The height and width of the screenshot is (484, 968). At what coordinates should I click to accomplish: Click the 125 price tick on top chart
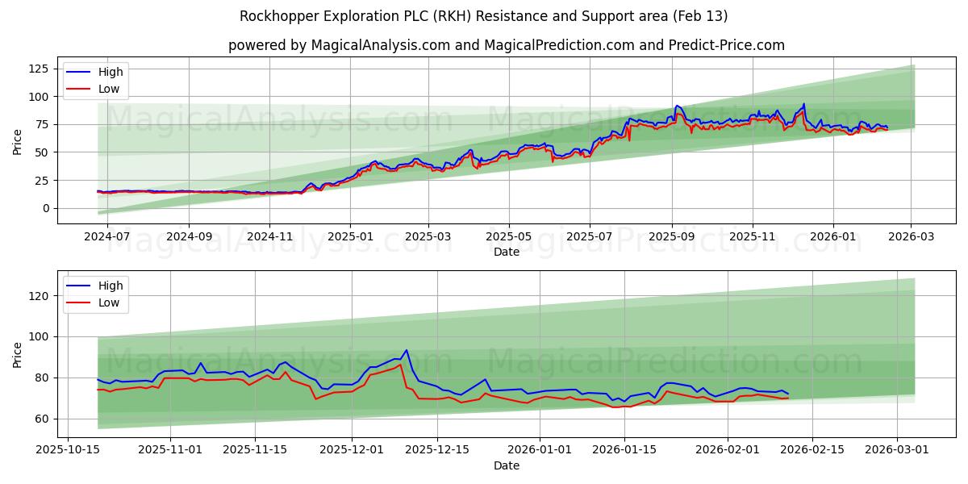(x=40, y=69)
